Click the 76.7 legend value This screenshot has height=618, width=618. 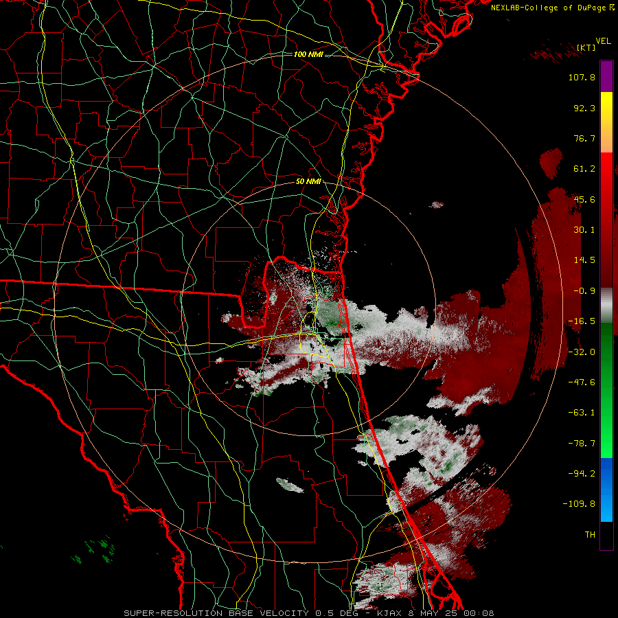point(584,138)
